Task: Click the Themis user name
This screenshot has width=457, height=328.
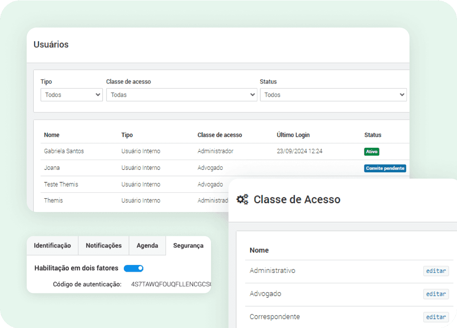Action: pos(53,200)
